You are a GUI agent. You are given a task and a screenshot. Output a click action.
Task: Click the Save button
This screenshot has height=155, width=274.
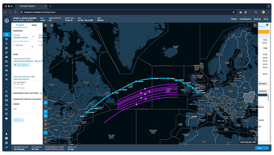[x=260, y=148]
